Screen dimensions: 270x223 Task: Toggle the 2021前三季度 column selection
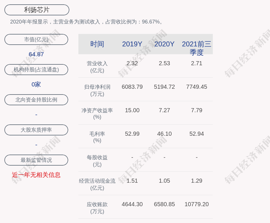coord(197,48)
